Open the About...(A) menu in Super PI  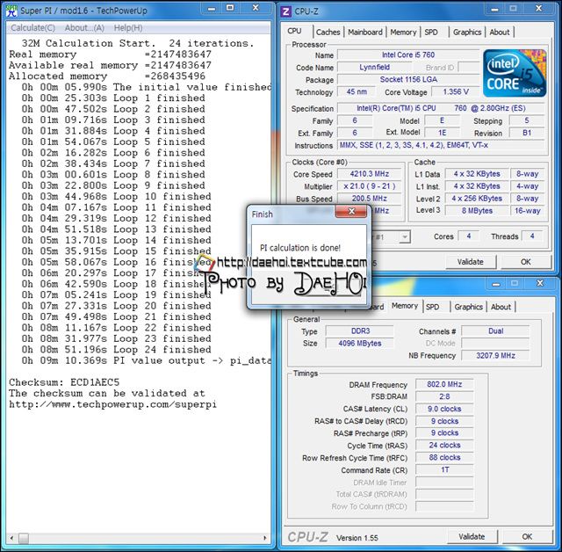click(84, 28)
